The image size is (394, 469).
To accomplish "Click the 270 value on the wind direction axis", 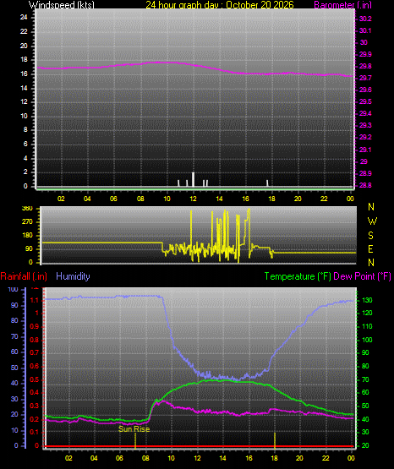I will (27, 222).
